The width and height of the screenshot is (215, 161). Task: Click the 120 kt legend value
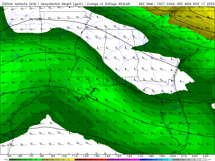(x=86, y=156)
